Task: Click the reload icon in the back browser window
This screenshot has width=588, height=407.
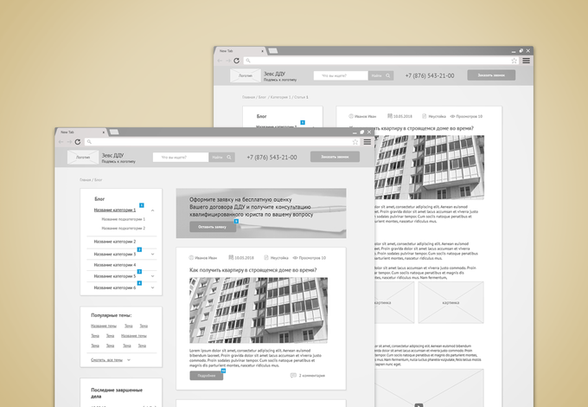Action: click(x=237, y=61)
